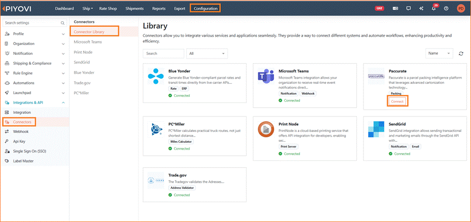Click the Profile sidebar icon
The height and width of the screenshot is (222, 471).
coord(7,34)
